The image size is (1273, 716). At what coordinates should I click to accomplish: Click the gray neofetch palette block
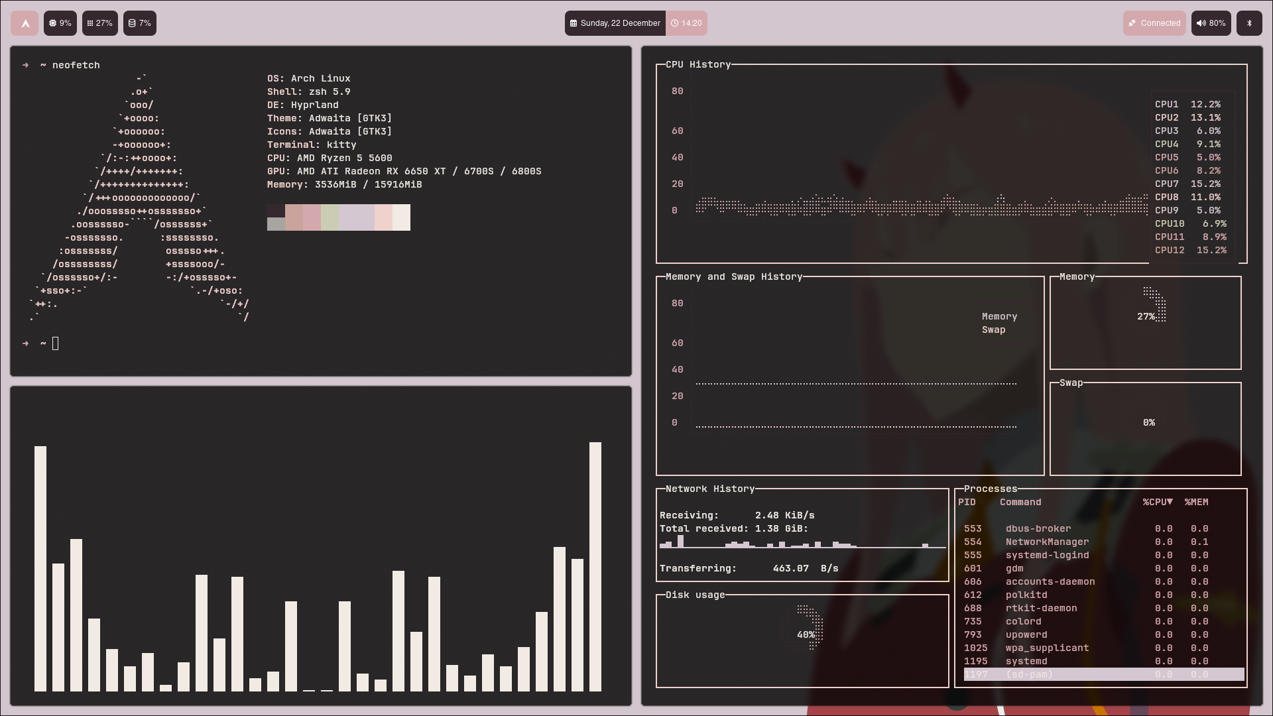click(x=276, y=224)
